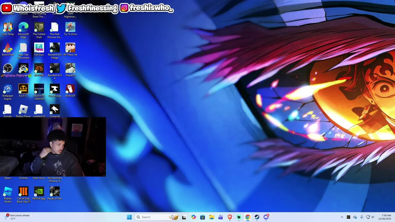
Task: Select the Fortnite label on the desktop
Action: pos(23,178)
